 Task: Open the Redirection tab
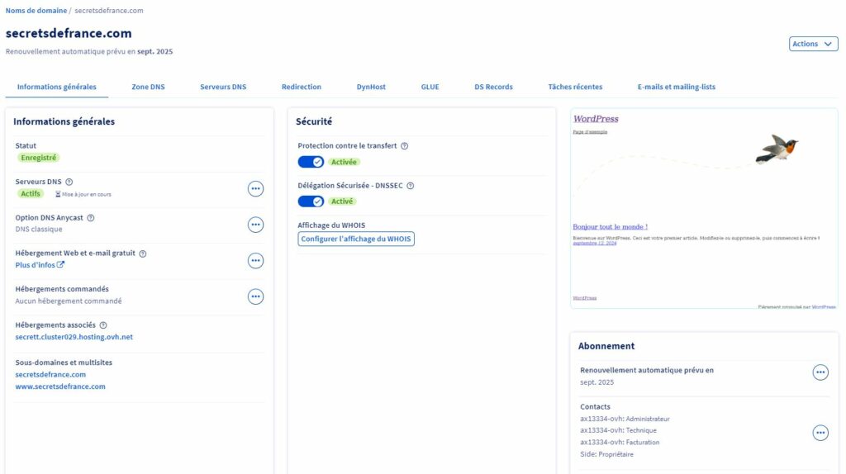click(301, 87)
